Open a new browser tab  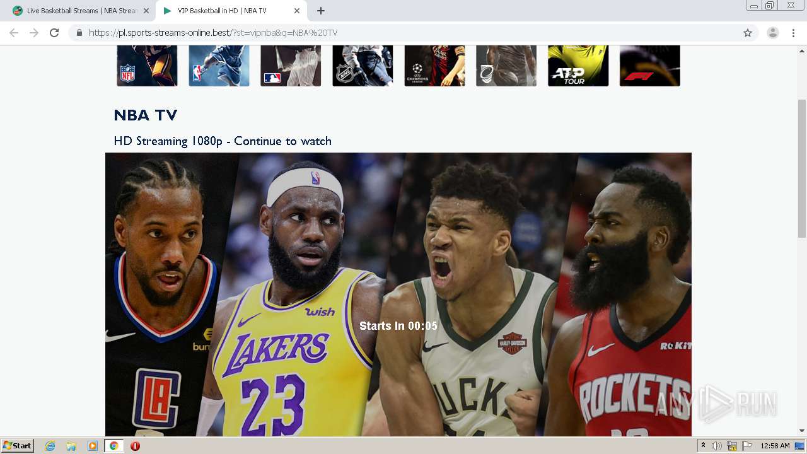point(321,11)
